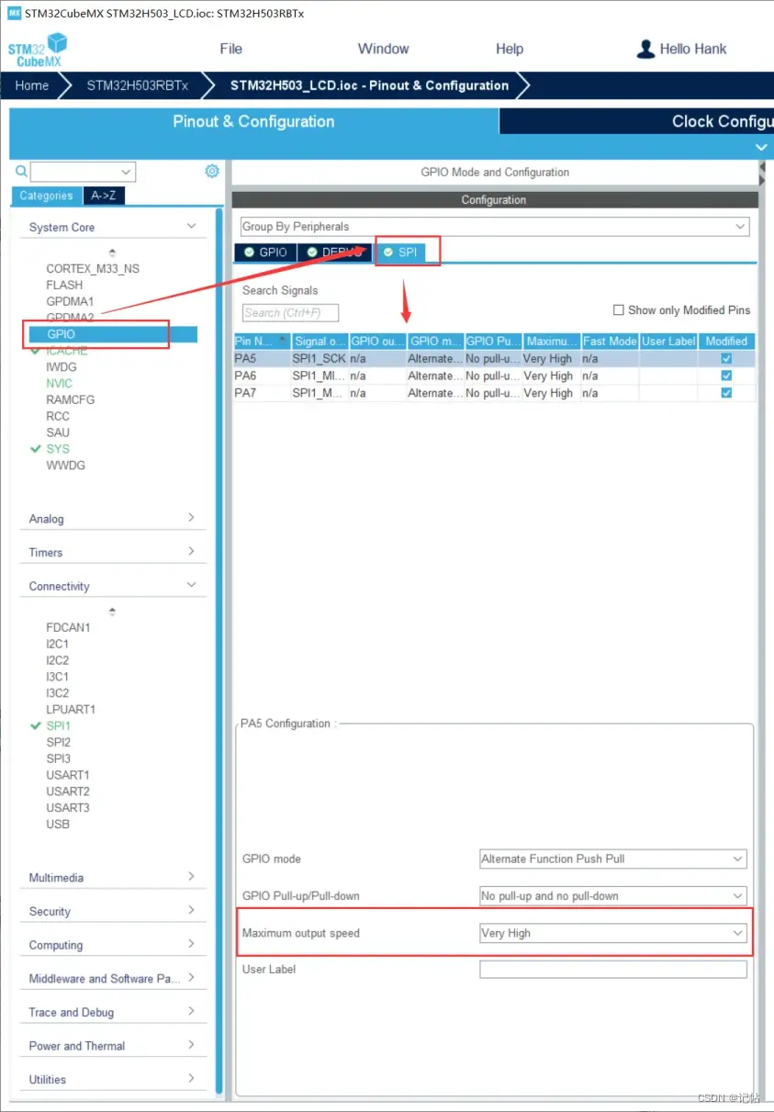Click the User Label text field
This screenshot has height=1112, width=774.
(613, 970)
